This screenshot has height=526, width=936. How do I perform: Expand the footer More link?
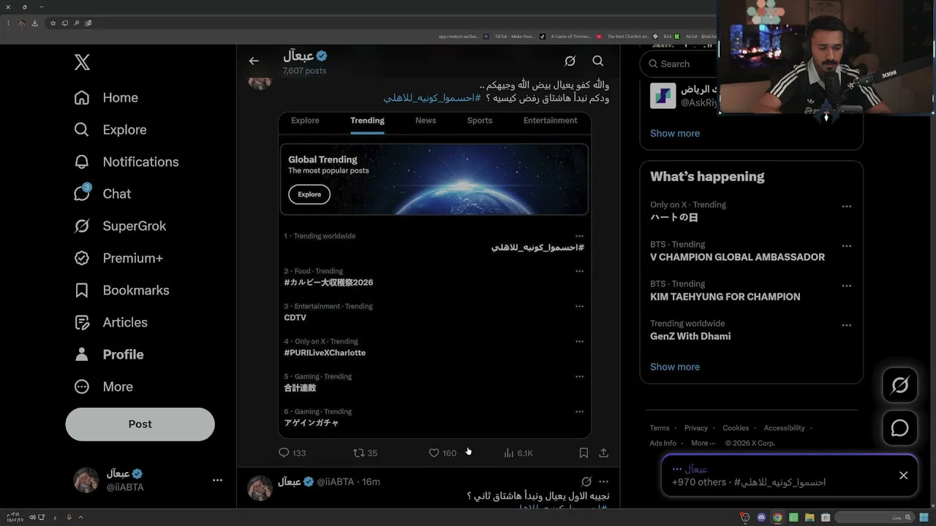(x=703, y=443)
